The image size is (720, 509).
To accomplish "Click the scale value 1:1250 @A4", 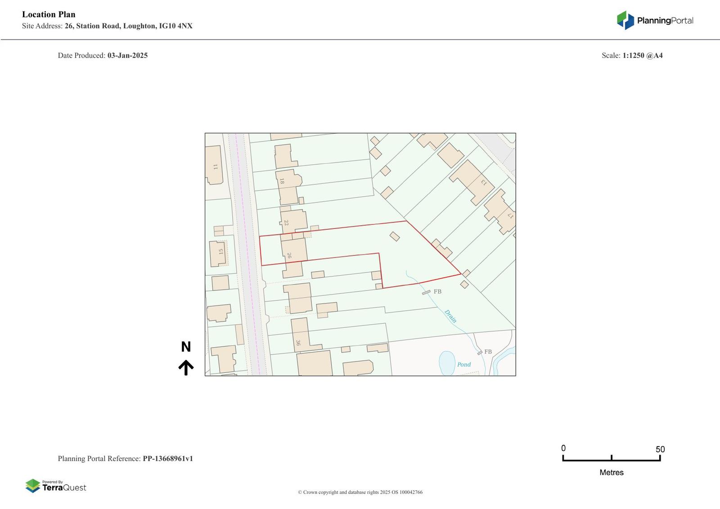I will pos(642,56).
